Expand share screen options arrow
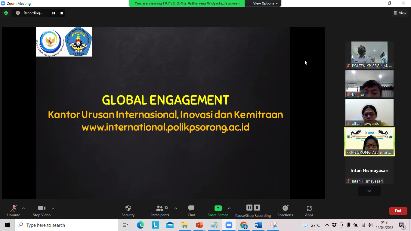 pyautogui.click(x=229, y=208)
